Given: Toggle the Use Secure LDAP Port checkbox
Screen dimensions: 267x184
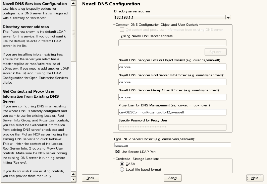Looking at the screenshot, I should click(117, 152).
